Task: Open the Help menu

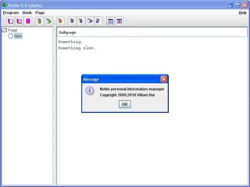Action: (243, 13)
